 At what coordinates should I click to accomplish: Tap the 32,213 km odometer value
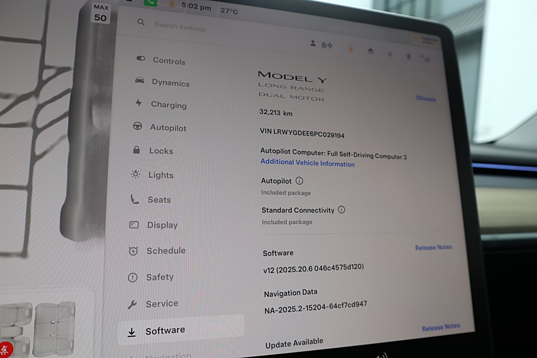click(x=276, y=113)
